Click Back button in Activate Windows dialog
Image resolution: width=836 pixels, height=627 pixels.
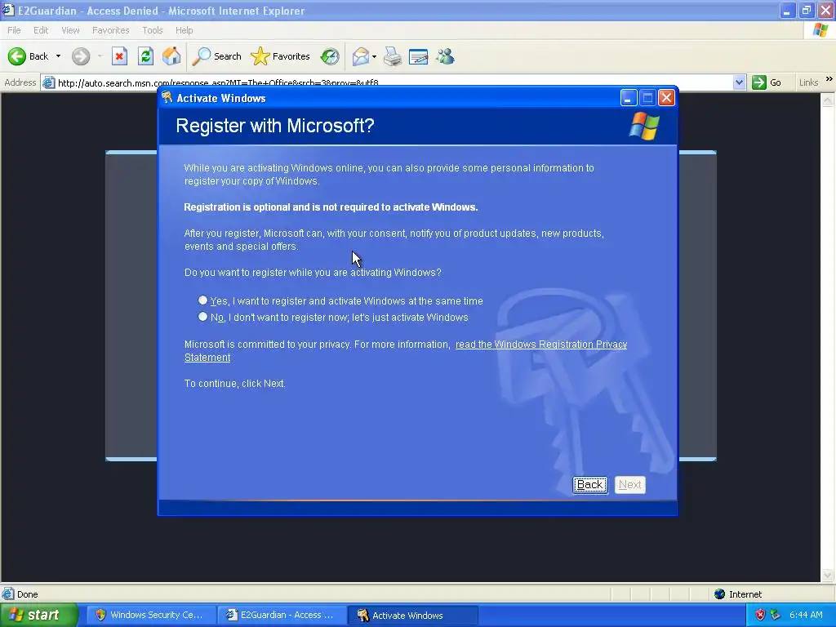point(589,485)
